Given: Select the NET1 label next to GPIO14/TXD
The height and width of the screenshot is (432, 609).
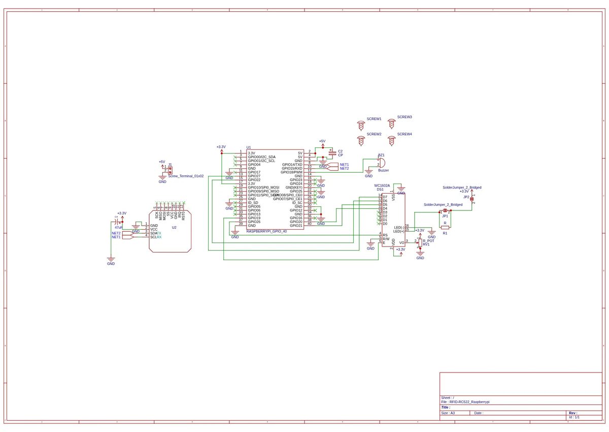Looking at the screenshot, I should [344, 165].
